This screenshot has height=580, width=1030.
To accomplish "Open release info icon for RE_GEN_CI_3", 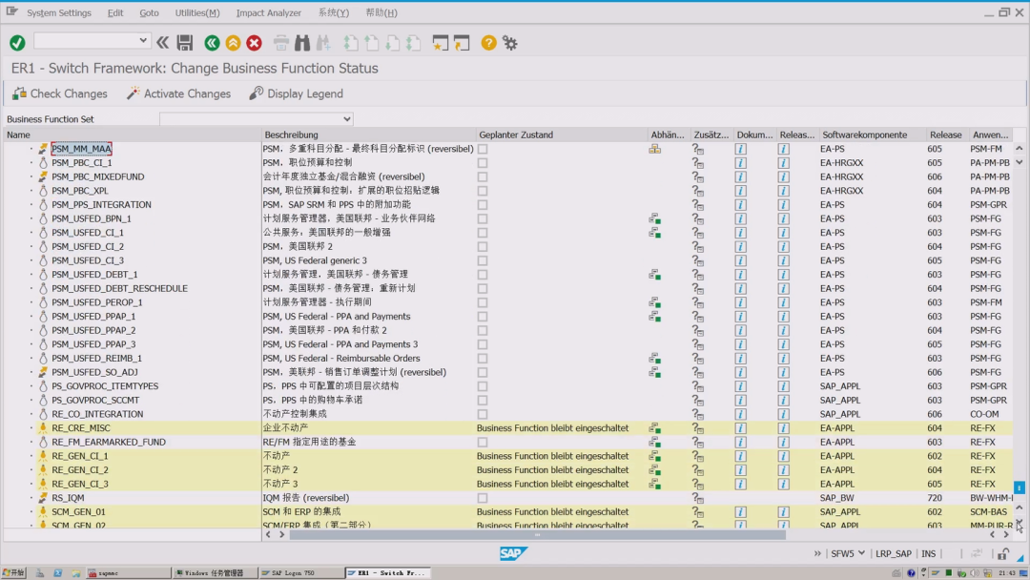I will point(783,484).
